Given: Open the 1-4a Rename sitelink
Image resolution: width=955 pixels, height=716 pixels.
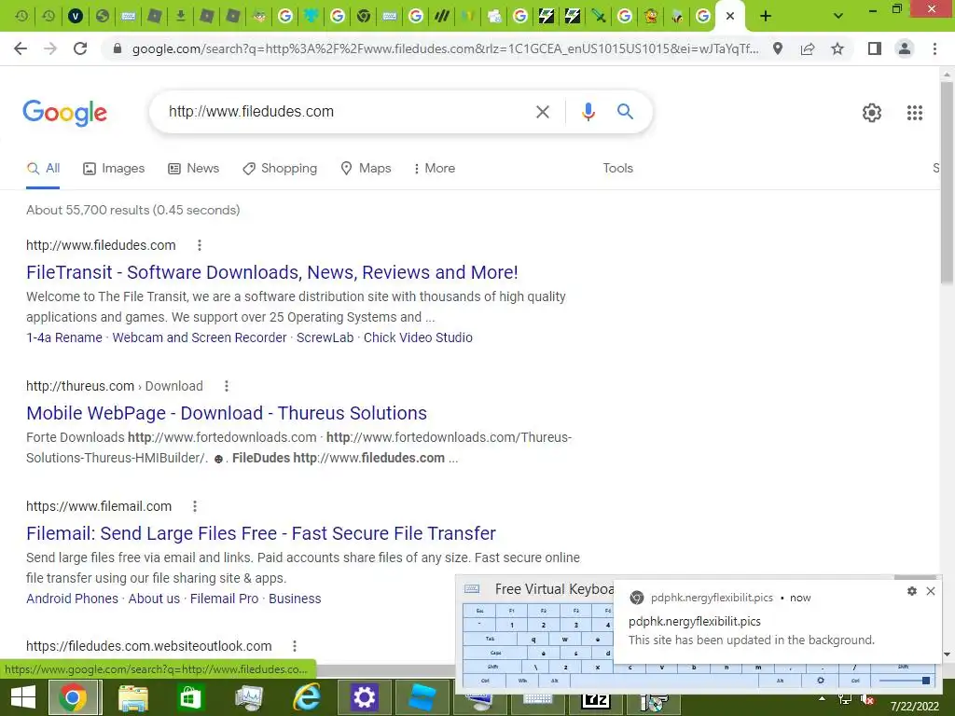Looking at the screenshot, I should coord(64,337).
